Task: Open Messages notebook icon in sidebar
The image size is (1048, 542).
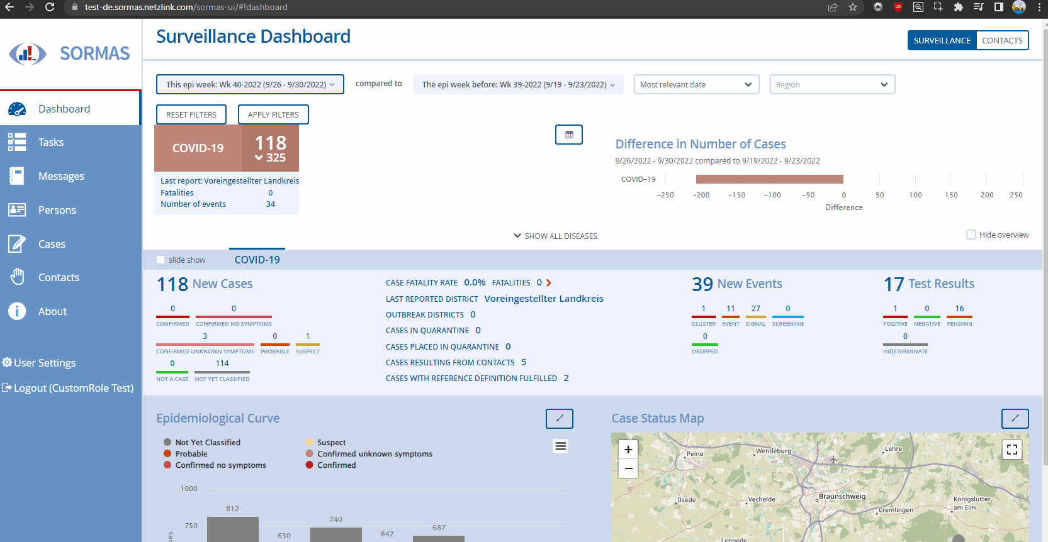Action: point(17,176)
